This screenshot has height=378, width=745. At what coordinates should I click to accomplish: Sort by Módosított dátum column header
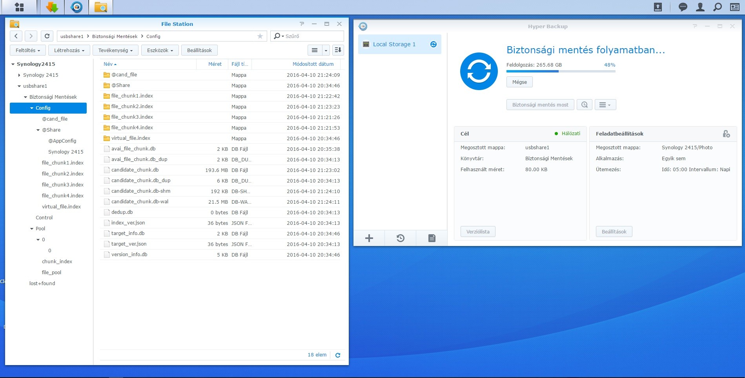click(297, 64)
